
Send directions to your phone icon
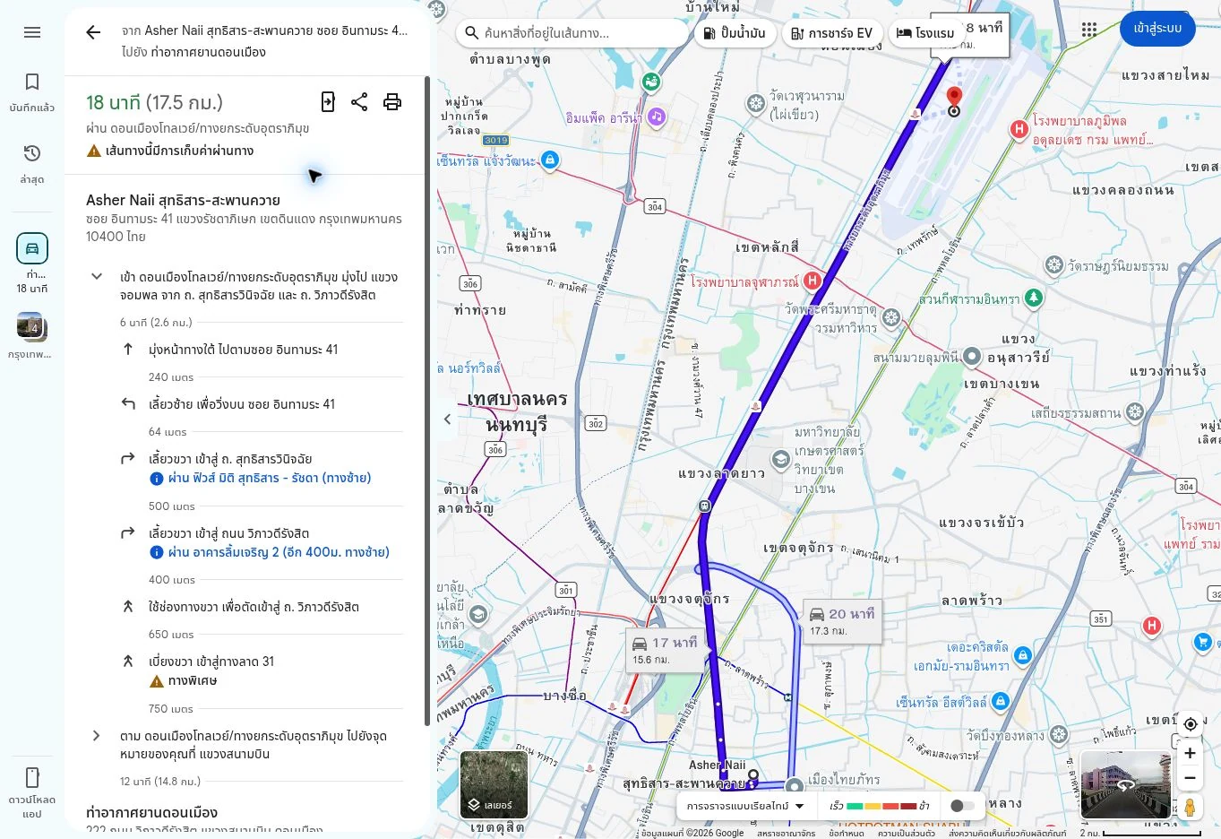coord(328,102)
